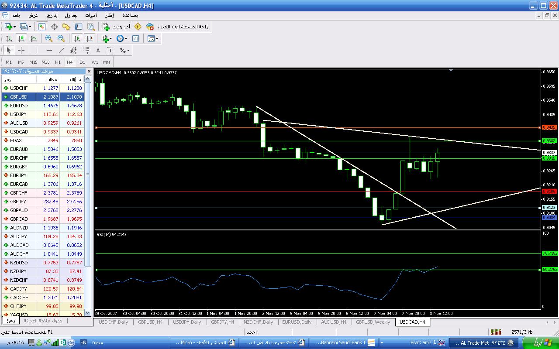559x349 pixels.
Task: Open the أدوات menu
Action: click(91, 15)
